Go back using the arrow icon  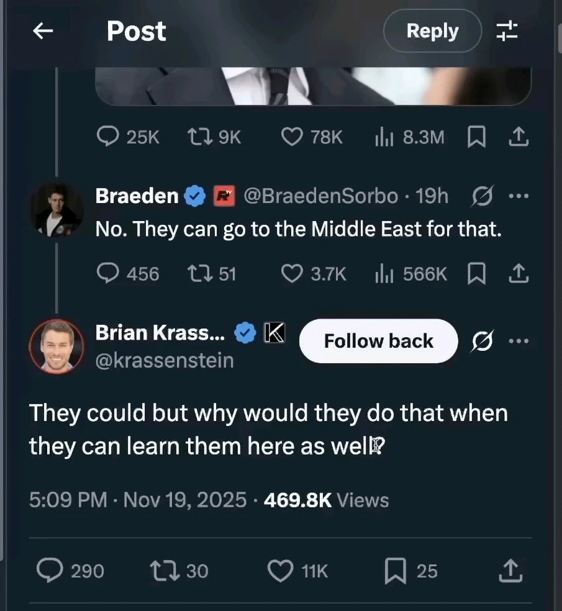(43, 32)
